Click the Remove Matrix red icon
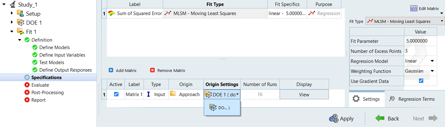This screenshot has height=127, width=445. click(152, 70)
